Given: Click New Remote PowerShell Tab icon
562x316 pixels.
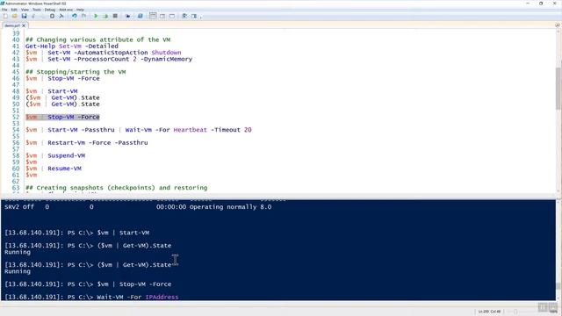Looking at the screenshot, I should [127, 16].
